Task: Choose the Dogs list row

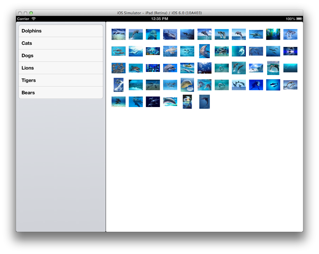Action: pyautogui.click(x=61, y=56)
